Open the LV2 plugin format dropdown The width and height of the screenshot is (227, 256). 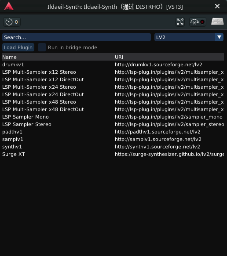click(189, 37)
